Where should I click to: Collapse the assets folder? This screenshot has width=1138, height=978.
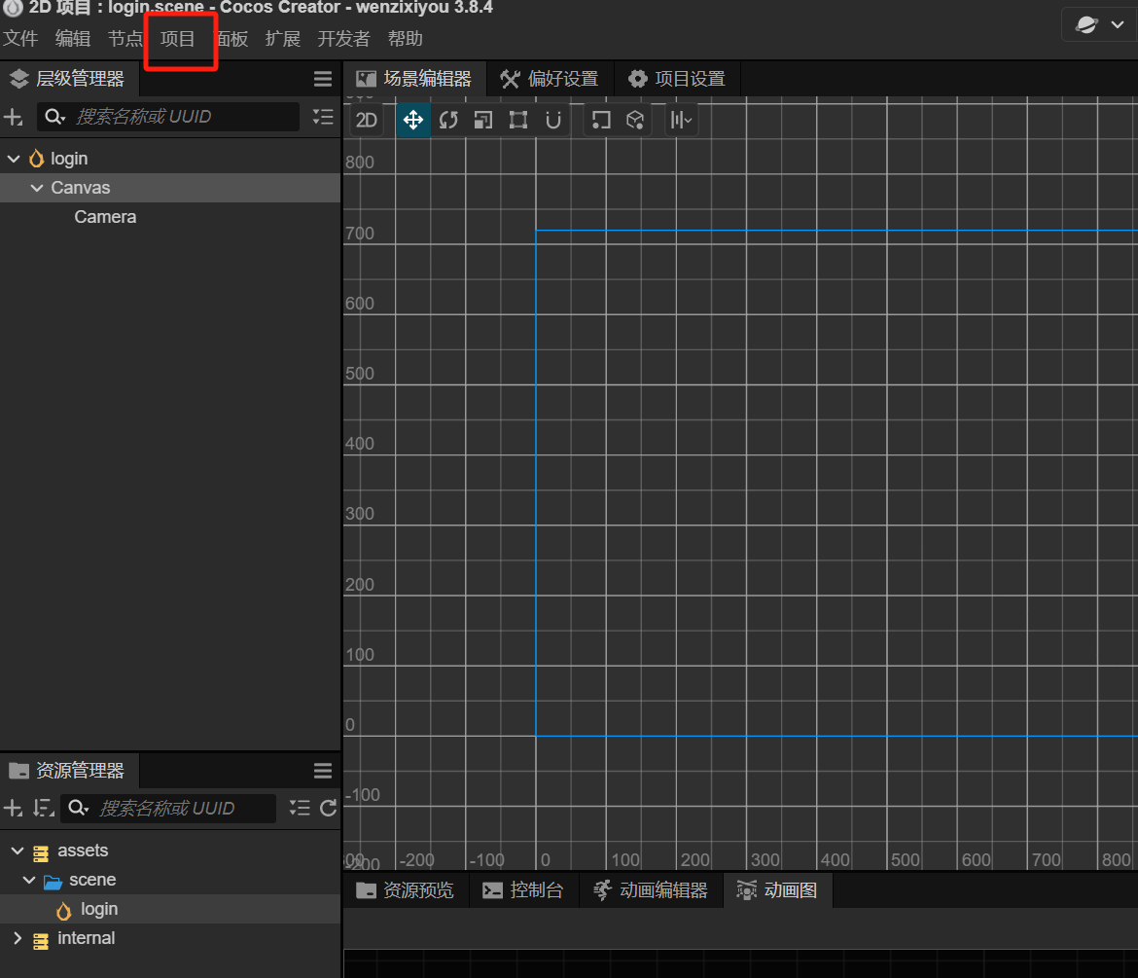point(18,851)
